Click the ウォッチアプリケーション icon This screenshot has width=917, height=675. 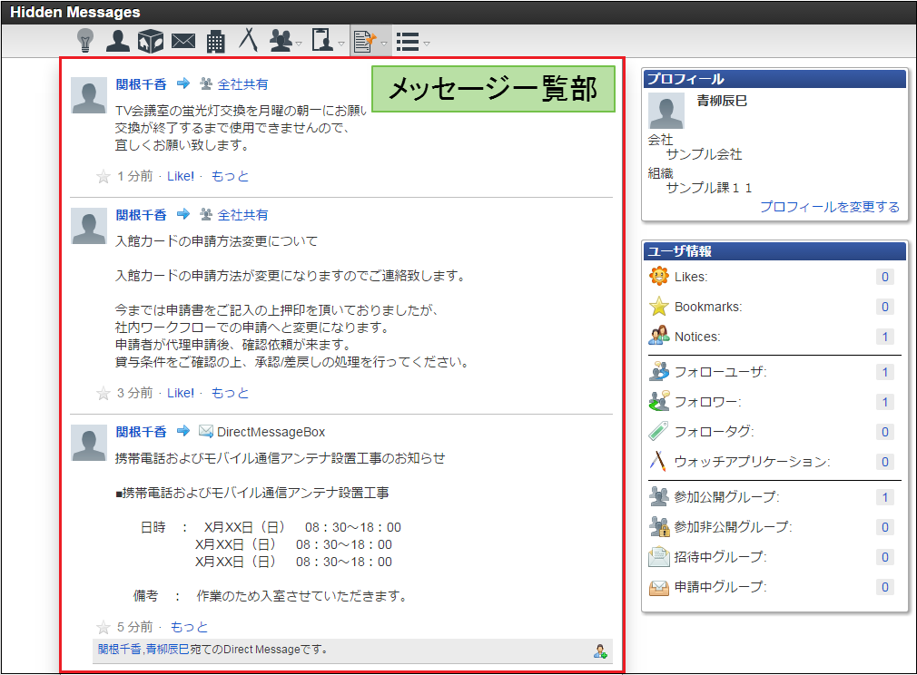(658, 461)
